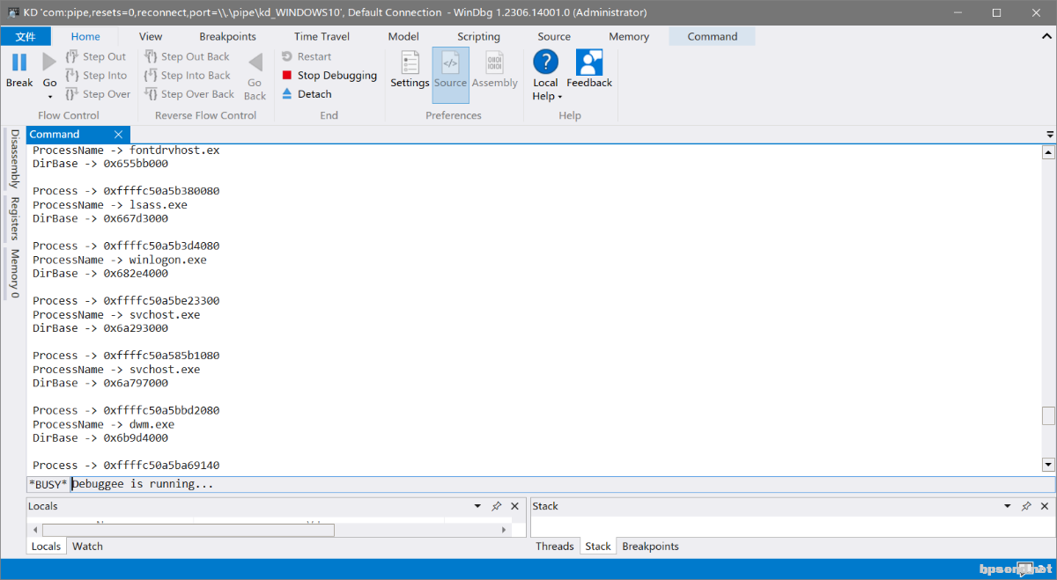The height and width of the screenshot is (580, 1057).
Task: Select the Stack bottom tab
Action: click(598, 547)
